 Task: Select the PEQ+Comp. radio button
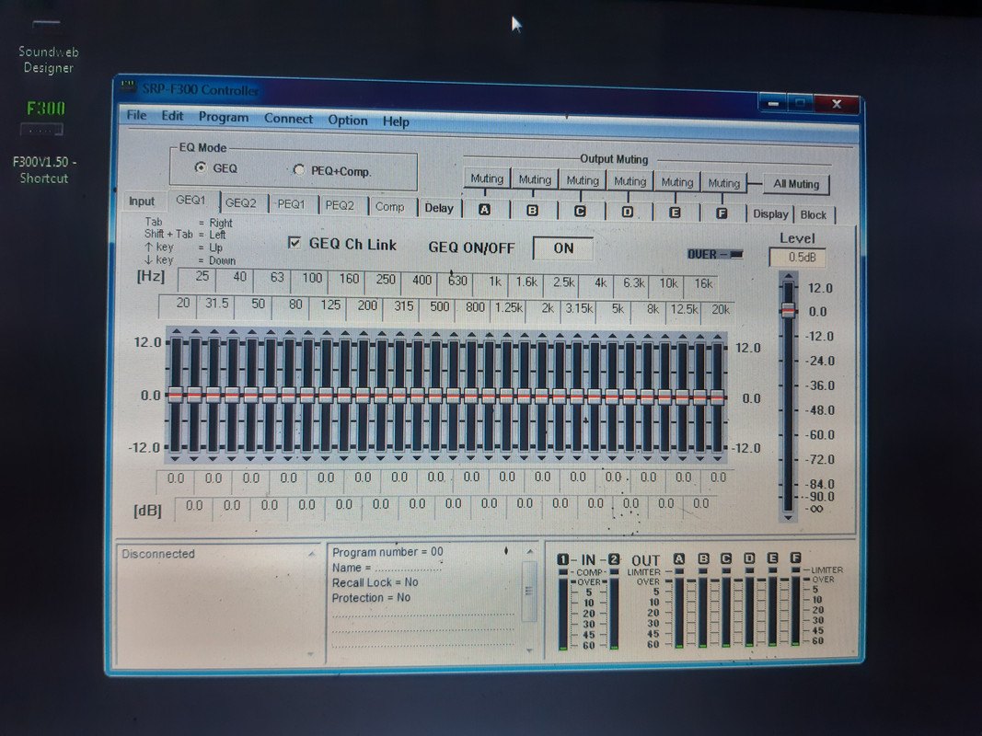tap(299, 169)
